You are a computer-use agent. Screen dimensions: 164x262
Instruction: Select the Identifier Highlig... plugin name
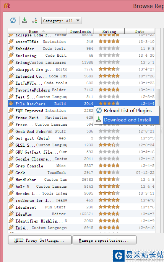click(x=39, y=221)
